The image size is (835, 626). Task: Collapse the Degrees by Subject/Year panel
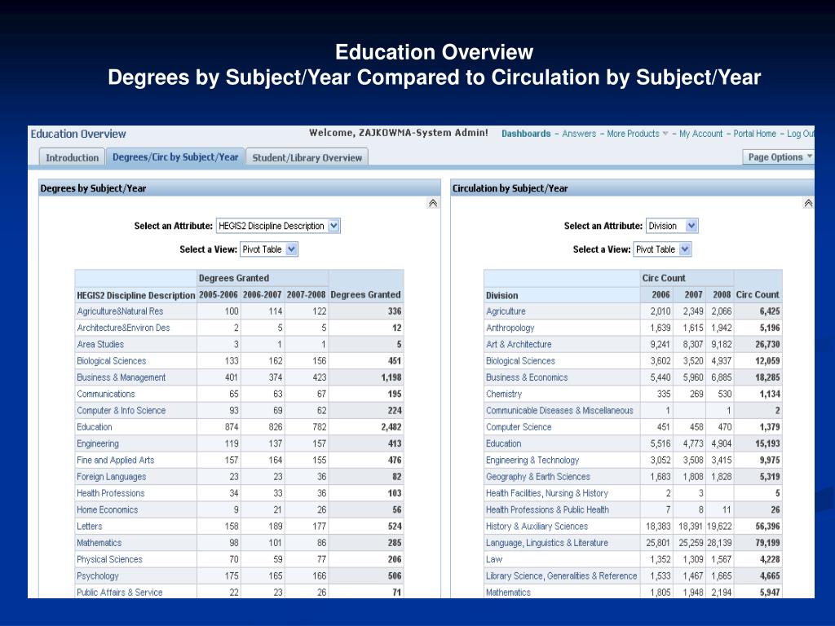433,203
